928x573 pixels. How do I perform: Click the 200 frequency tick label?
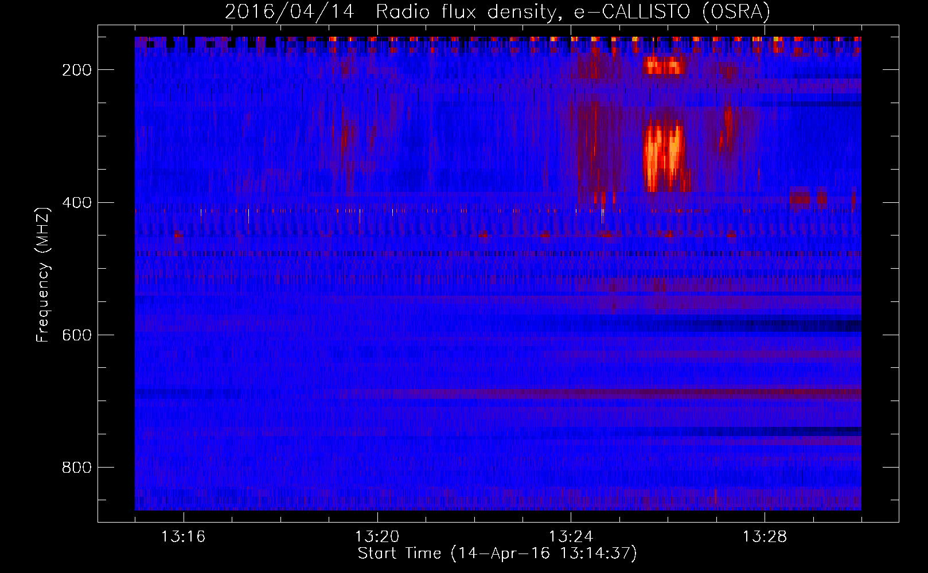point(77,70)
